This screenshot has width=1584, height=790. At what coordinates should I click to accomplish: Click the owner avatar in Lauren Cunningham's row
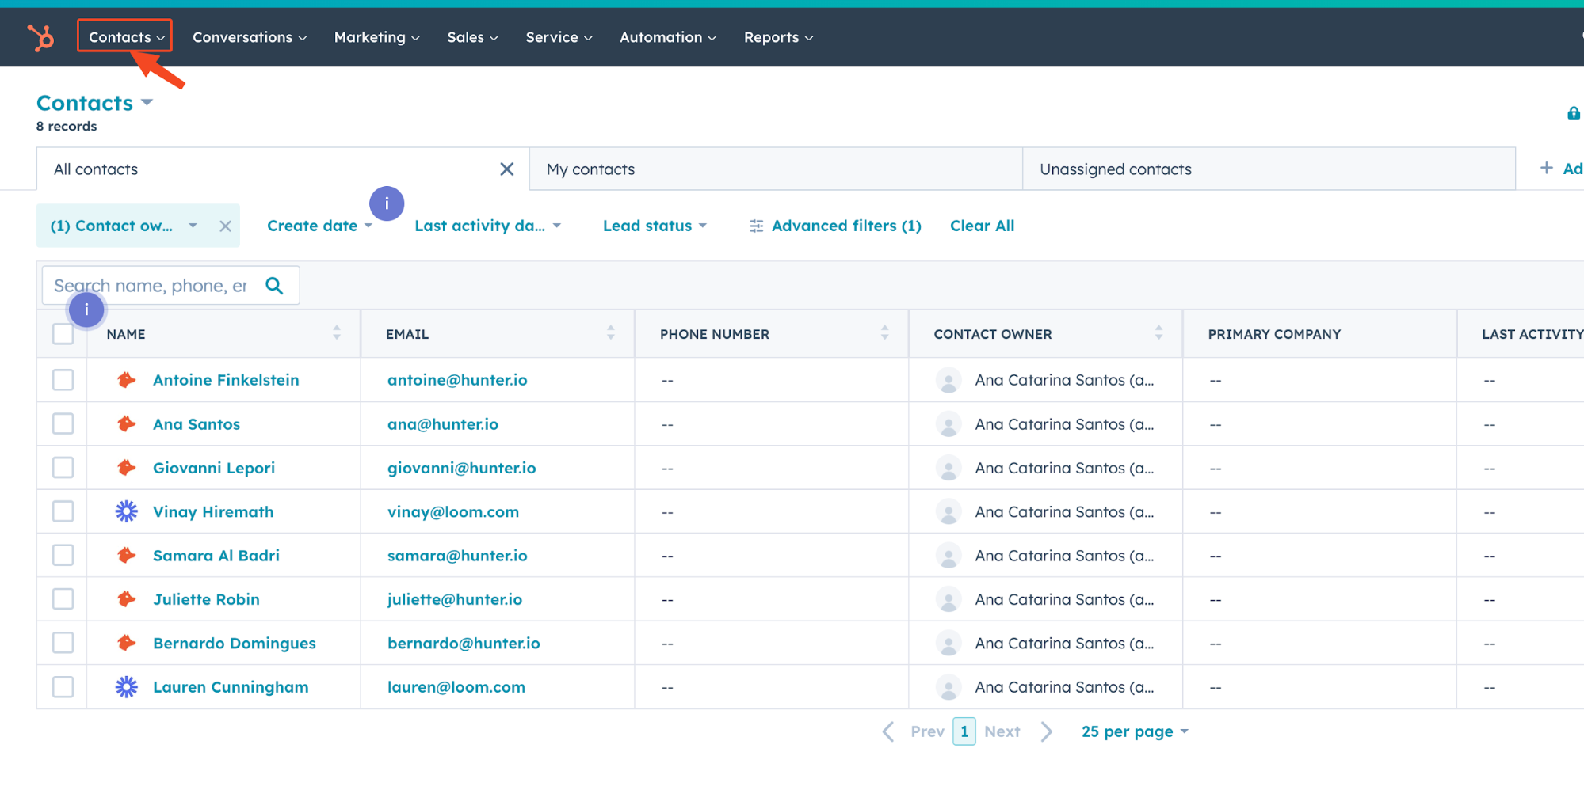(x=948, y=687)
